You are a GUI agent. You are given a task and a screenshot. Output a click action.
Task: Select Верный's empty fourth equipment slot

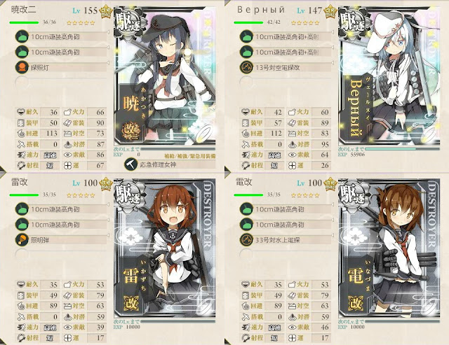(286, 83)
